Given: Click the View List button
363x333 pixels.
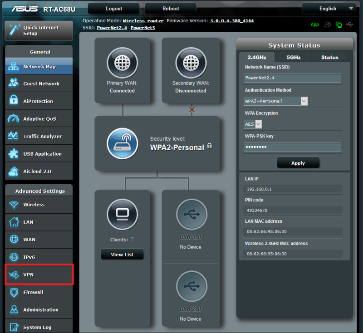Looking at the screenshot, I should [122, 255].
